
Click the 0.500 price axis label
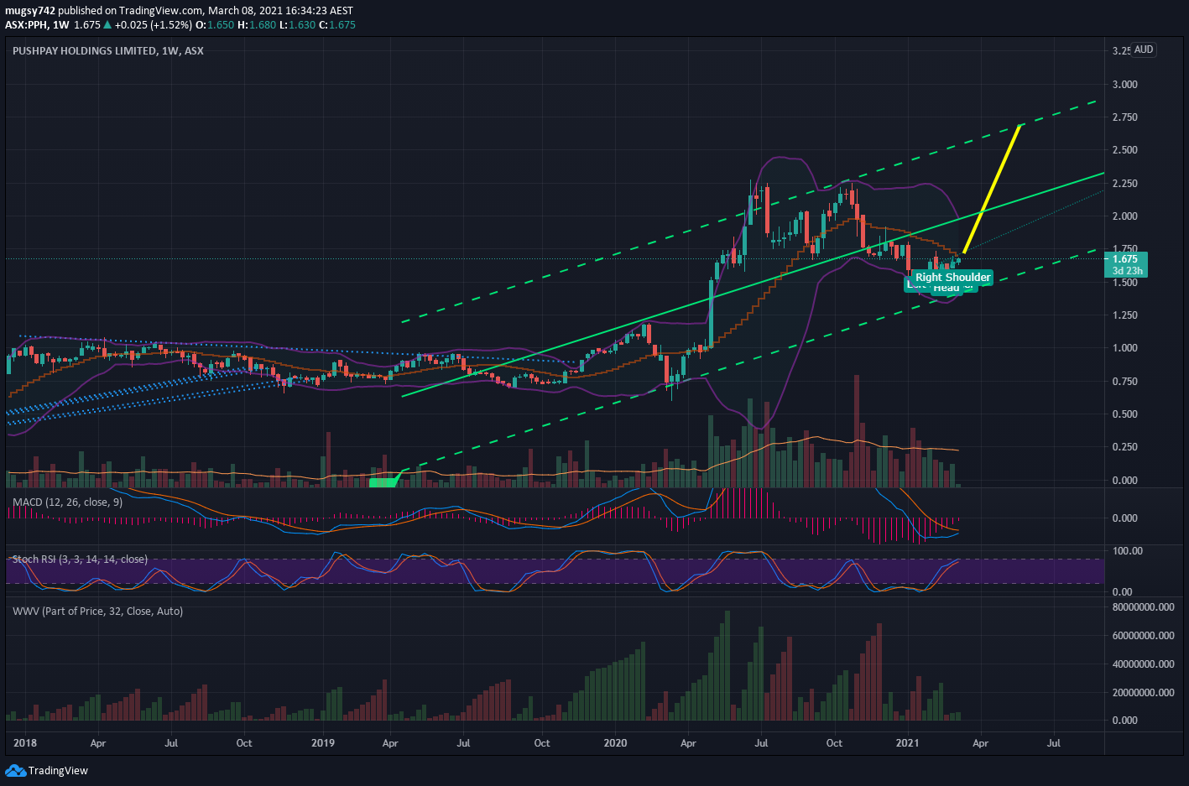(x=1124, y=414)
